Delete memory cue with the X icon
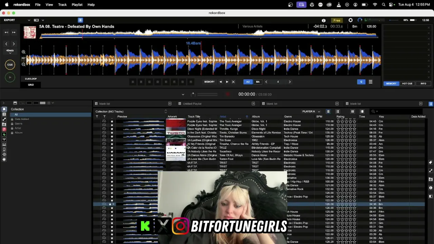The image size is (434, 244). coord(233,82)
